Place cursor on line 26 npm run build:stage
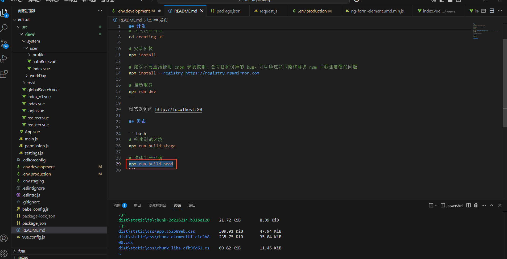Screen dimensions: 507x259 point(152,146)
